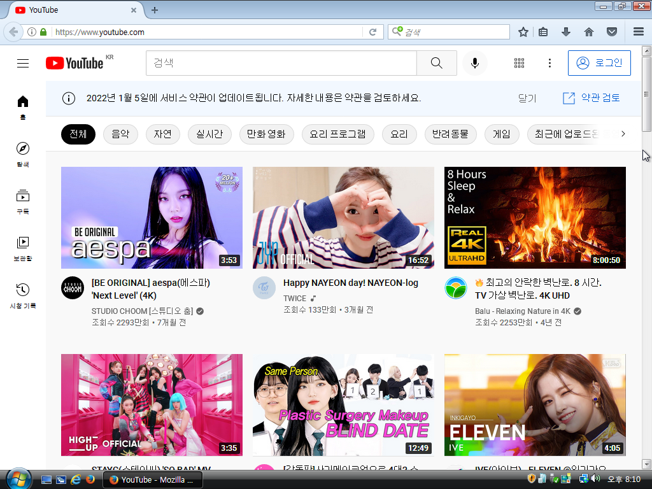Viewport: 652px width, 489px height.
Task: Click the Firefox toolbar search box
Action: pyautogui.click(x=449, y=32)
